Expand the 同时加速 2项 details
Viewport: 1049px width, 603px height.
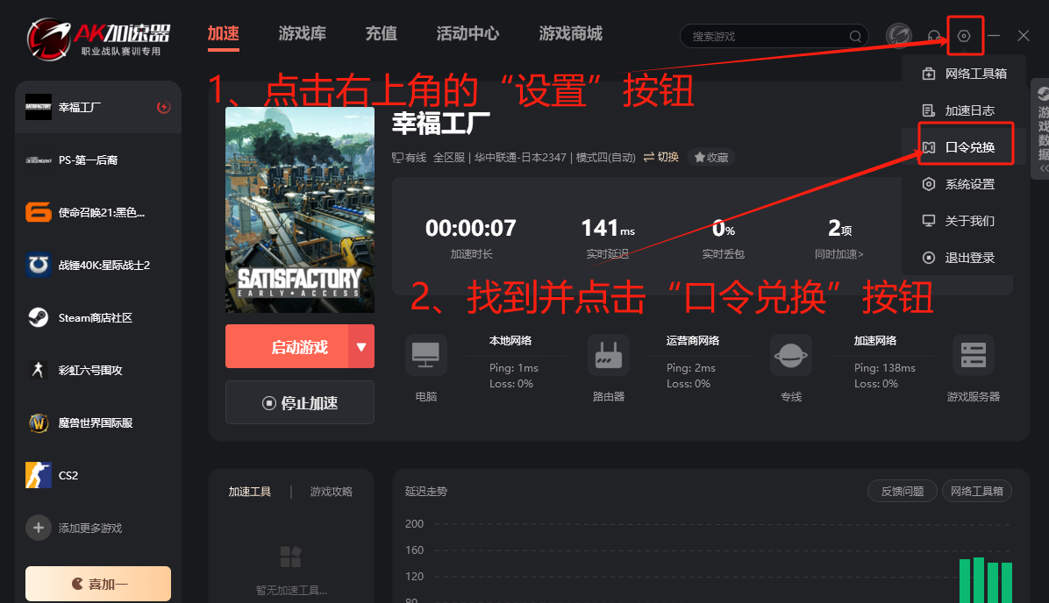[x=838, y=254]
